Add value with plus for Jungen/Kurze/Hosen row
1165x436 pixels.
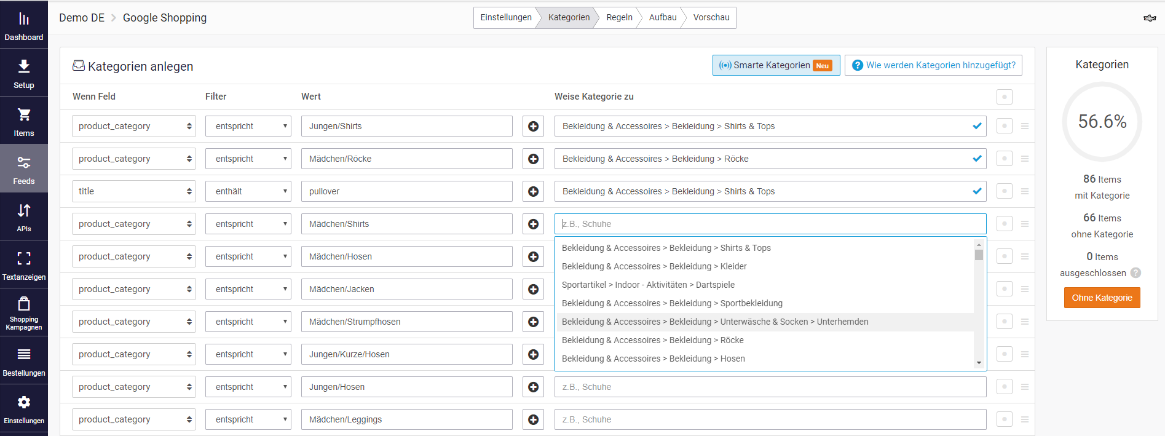click(533, 354)
